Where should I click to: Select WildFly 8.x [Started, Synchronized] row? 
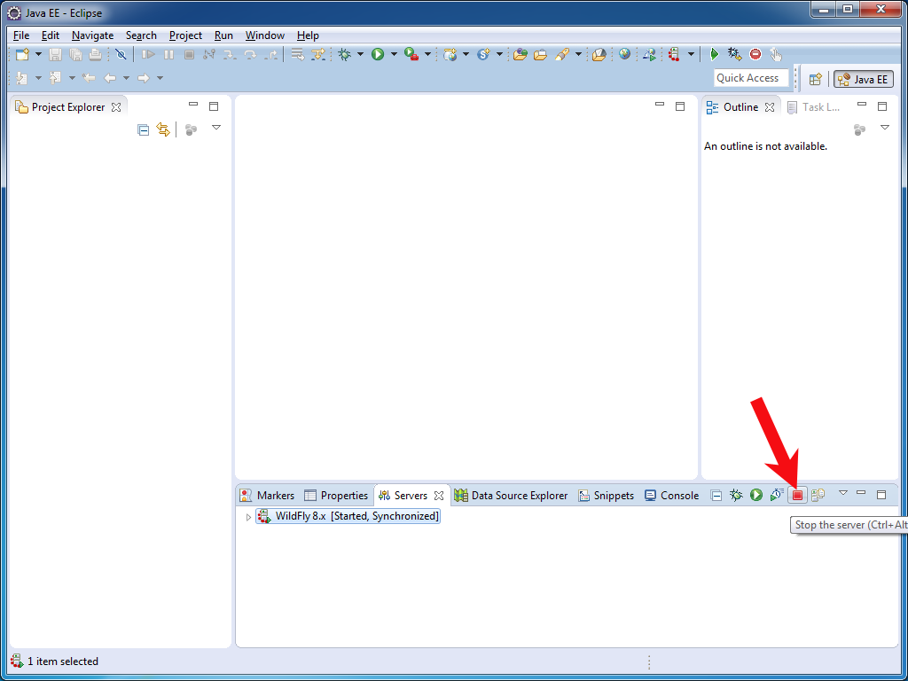point(348,516)
